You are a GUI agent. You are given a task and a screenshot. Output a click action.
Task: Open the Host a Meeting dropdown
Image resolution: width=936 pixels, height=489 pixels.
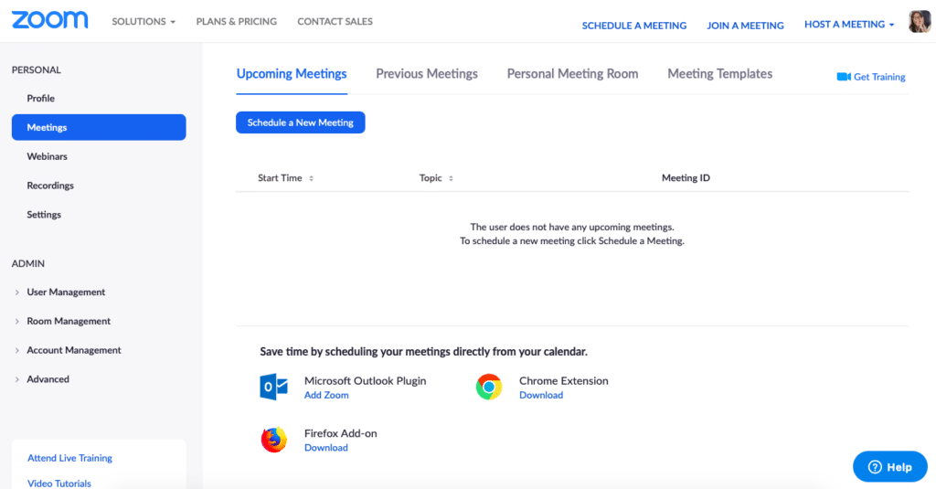[x=849, y=25]
